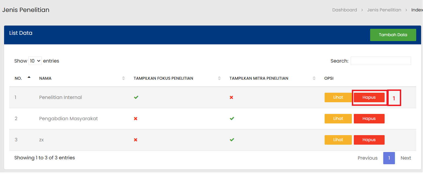Image resolution: width=423 pixels, height=180 pixels.
Task: Go to the Next pagination page
Action: pyautogui.click(x=406, y=158)
